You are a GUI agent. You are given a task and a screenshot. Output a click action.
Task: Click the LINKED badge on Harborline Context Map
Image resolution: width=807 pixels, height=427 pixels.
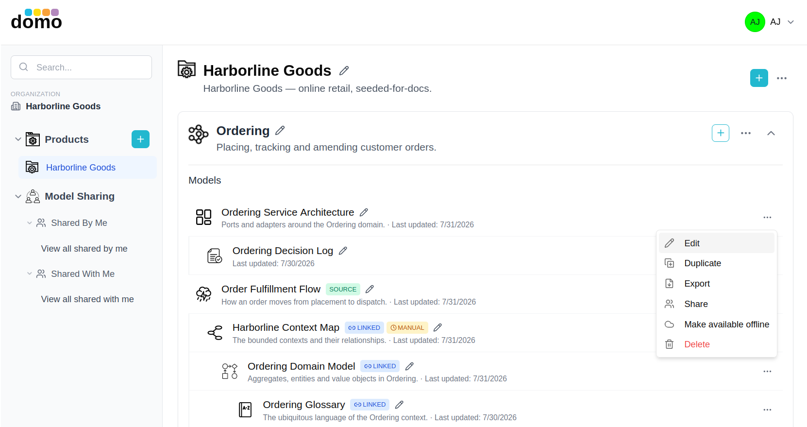[364, 328]
